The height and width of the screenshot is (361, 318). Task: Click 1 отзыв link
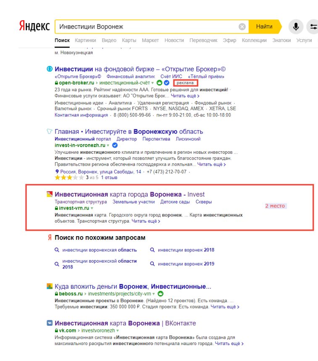pos(109,177)
